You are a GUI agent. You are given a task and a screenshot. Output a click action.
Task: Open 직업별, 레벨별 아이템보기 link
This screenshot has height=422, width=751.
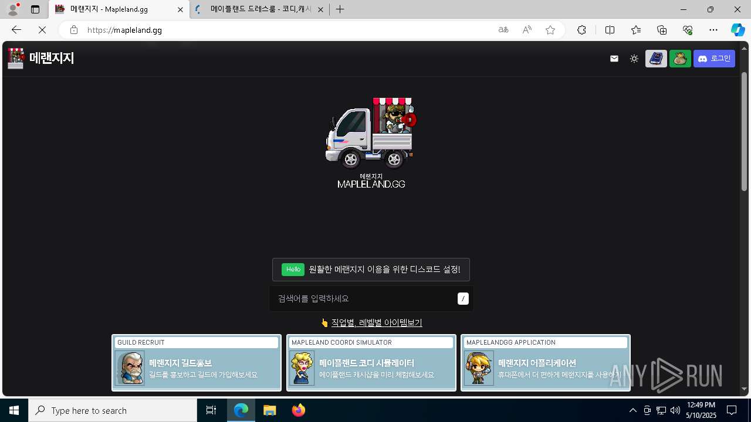click(377, 322)
